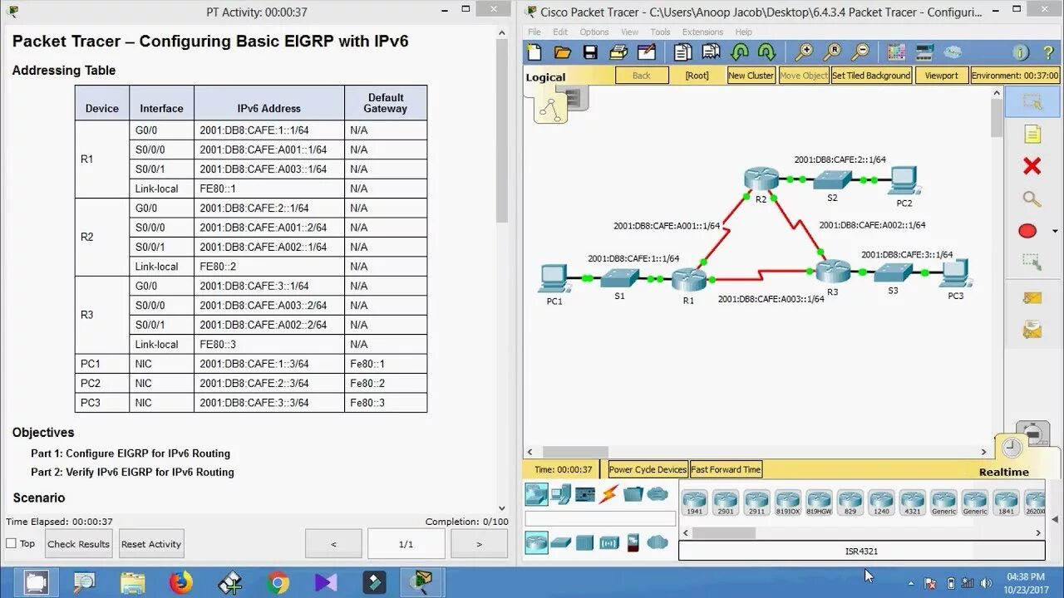1064x598 pixels.
Task: Select the End Devices category
Action: 561,494
